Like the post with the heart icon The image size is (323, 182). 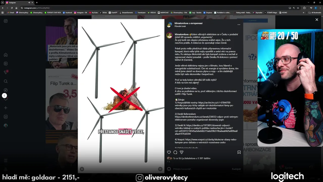click(x=169, y=152)
